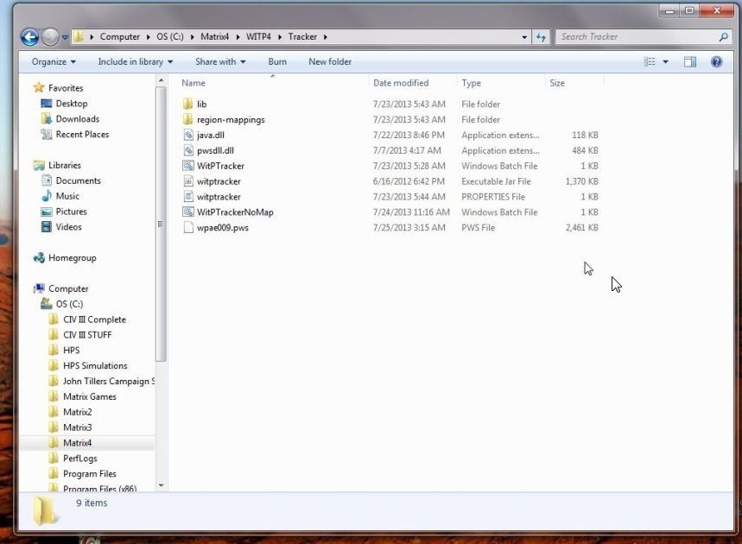Click the Change your view icon
The width and height of the screenshot is (742, 544).
click(x=650, y=62)
